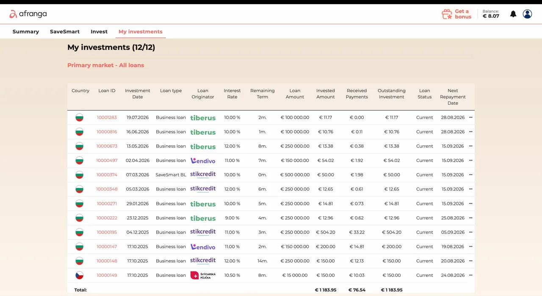Switch to the SaveSmart tab

coord(65,32)
